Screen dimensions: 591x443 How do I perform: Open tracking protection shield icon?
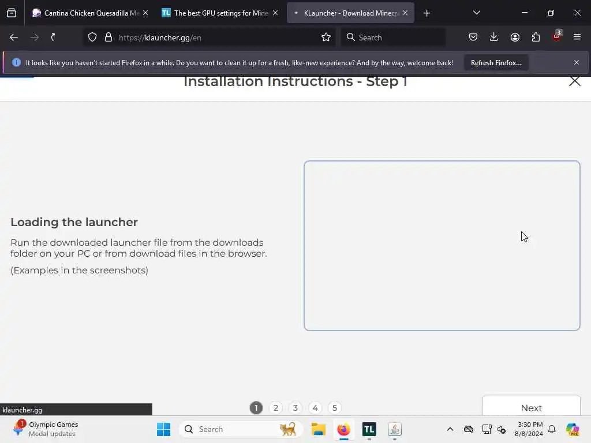(92, 37)
